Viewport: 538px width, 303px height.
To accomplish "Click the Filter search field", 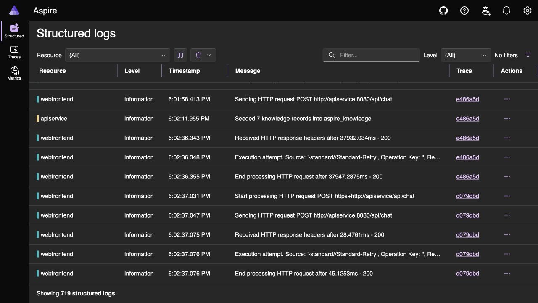I will pyautogui.click(x=371, y=55).
